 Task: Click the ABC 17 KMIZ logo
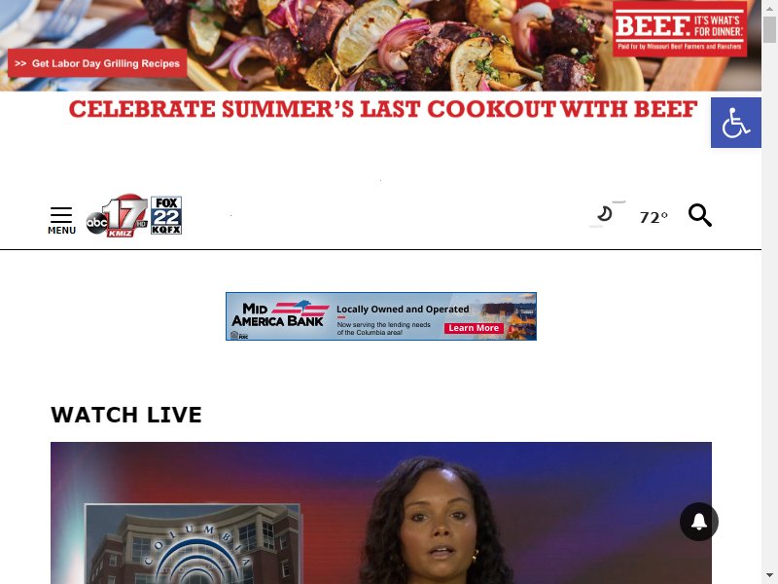(117, 215)
